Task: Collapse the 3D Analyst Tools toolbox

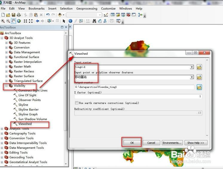Action: coord(2,38)
